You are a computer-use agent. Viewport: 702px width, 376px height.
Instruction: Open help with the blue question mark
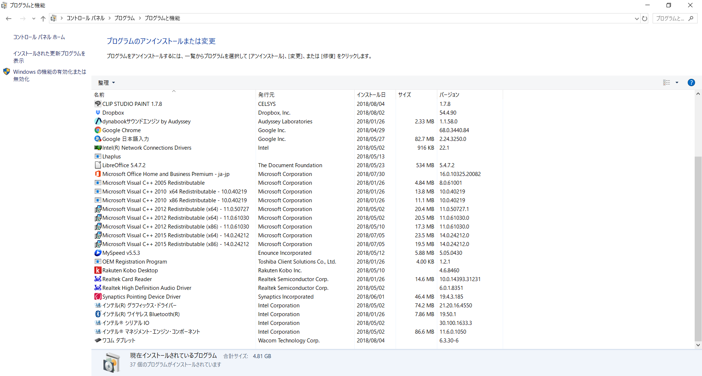tap(691, 83)
